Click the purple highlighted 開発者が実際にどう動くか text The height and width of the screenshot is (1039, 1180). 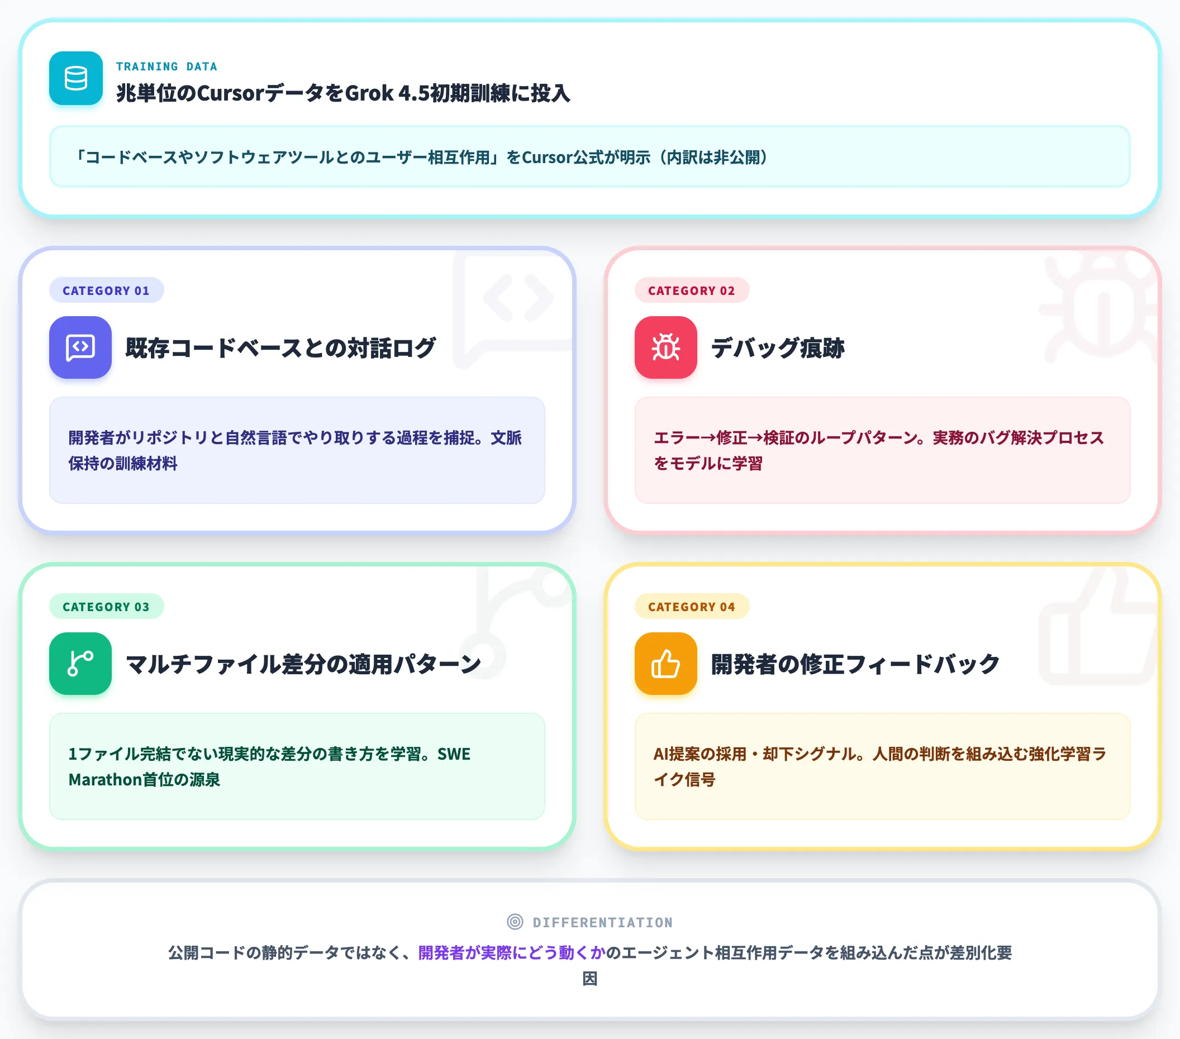pos(511,952)
